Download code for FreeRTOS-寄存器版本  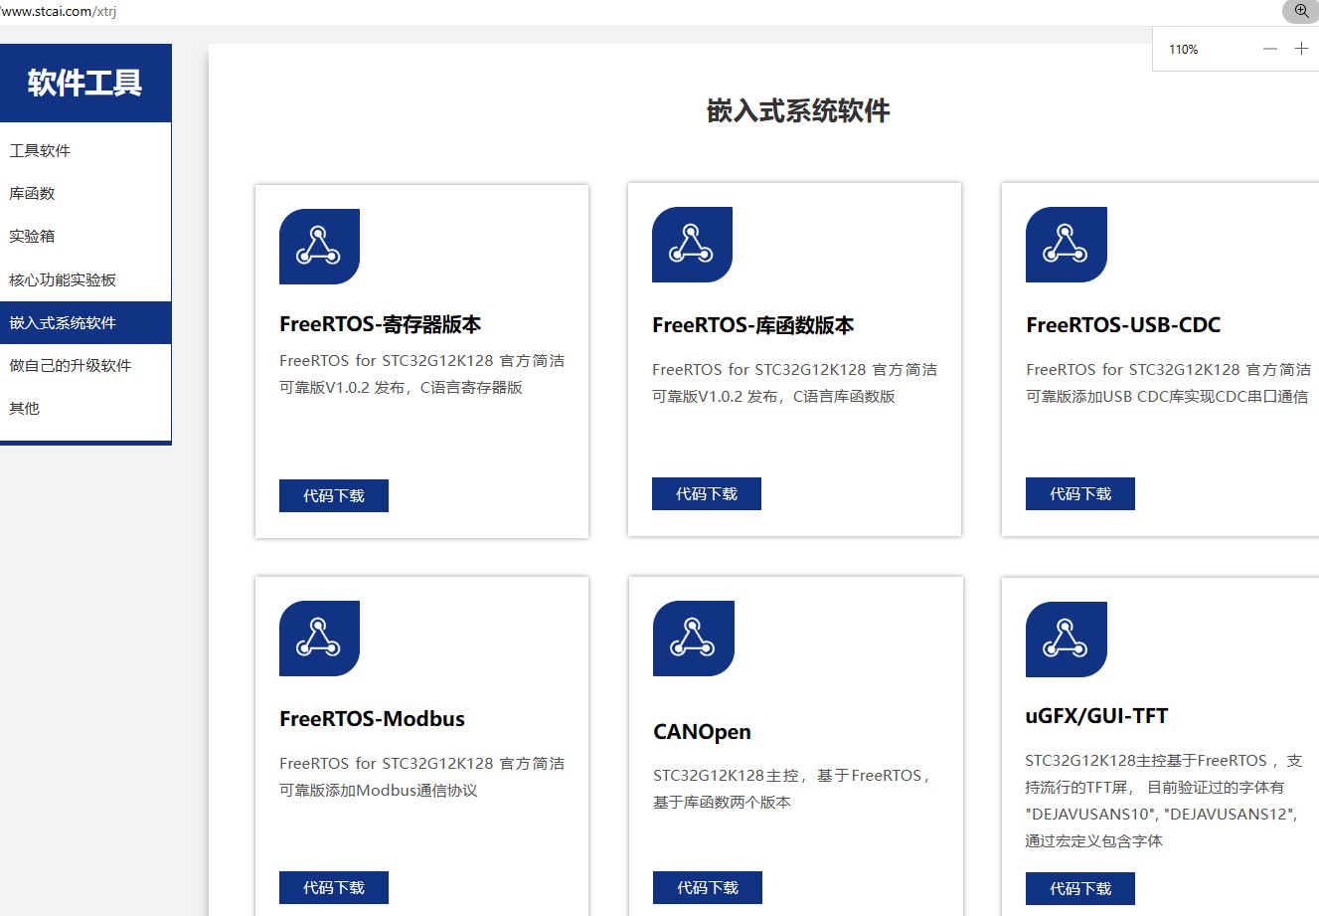pos(334,495)
